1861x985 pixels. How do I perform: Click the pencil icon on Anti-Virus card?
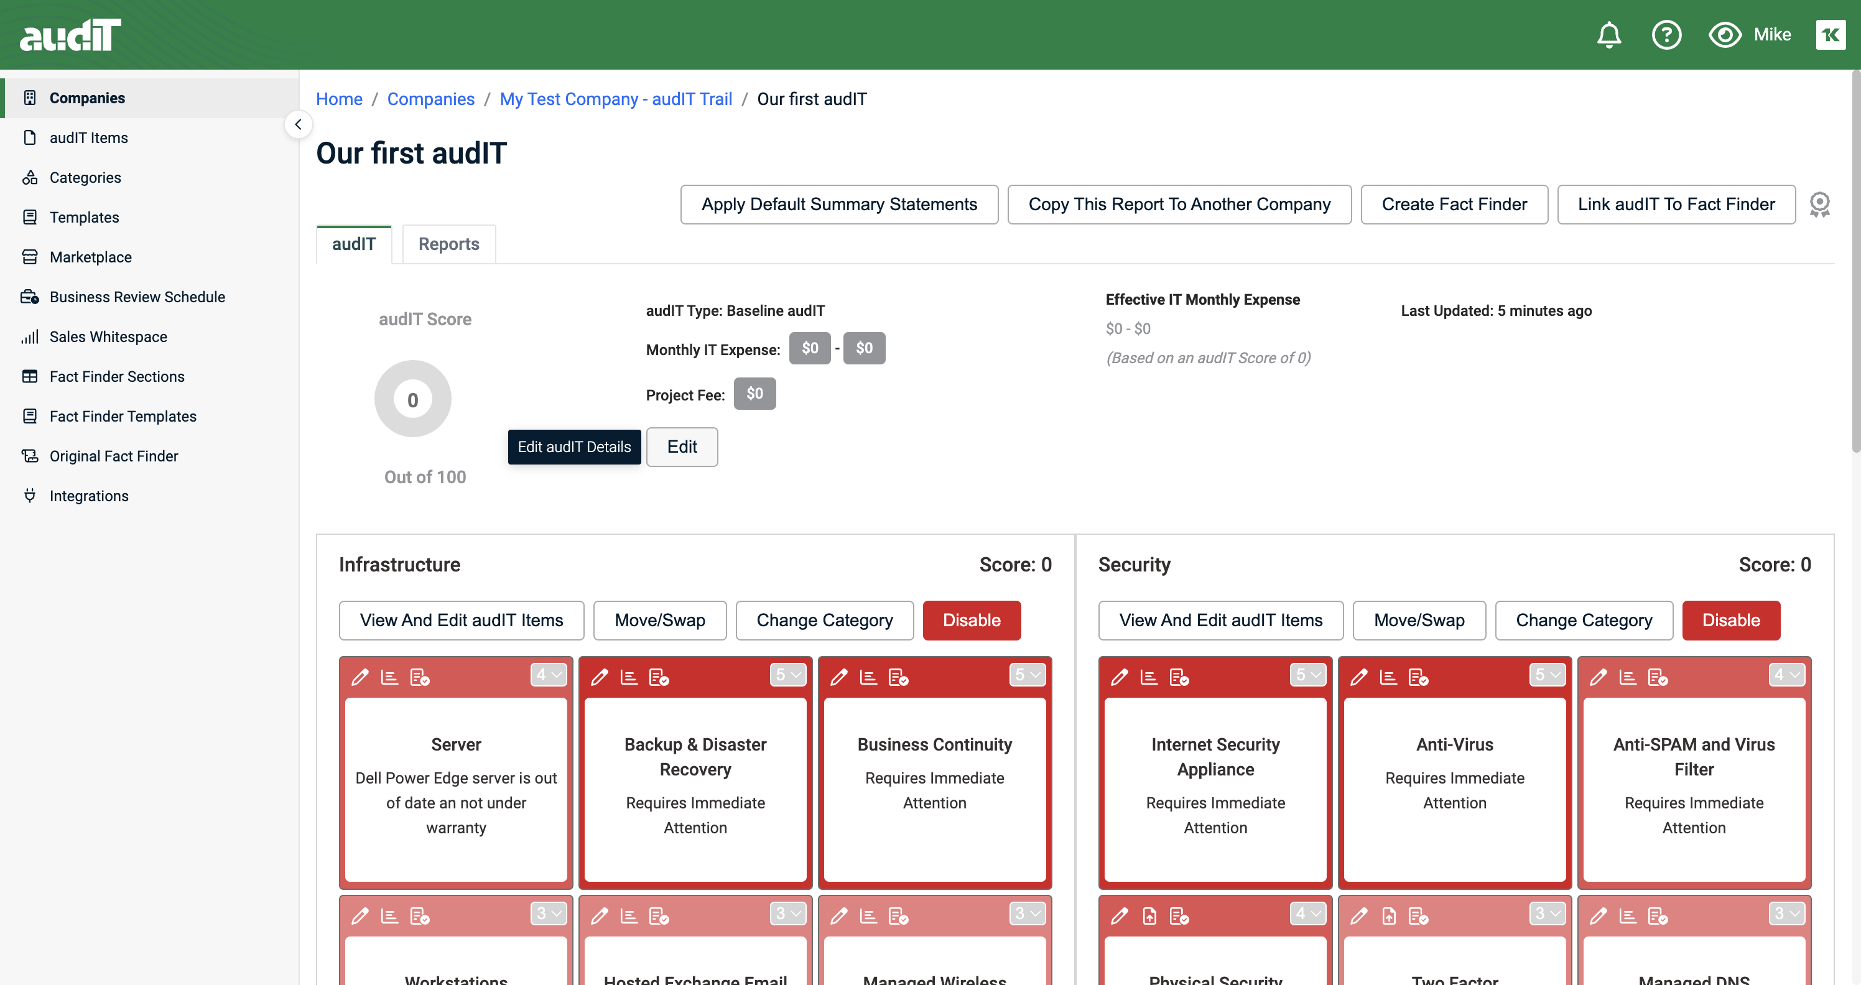pyautogui.click(x=1358, y=677)
